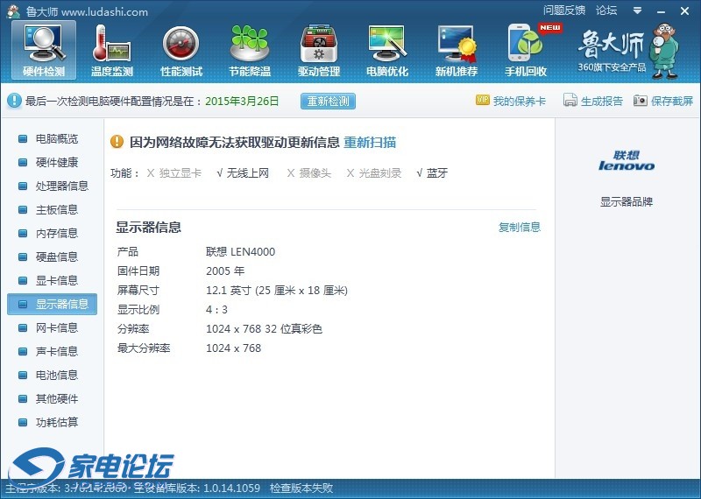Open 节能降温 energy saving icon
701x499 pixels.
(250, 51)
